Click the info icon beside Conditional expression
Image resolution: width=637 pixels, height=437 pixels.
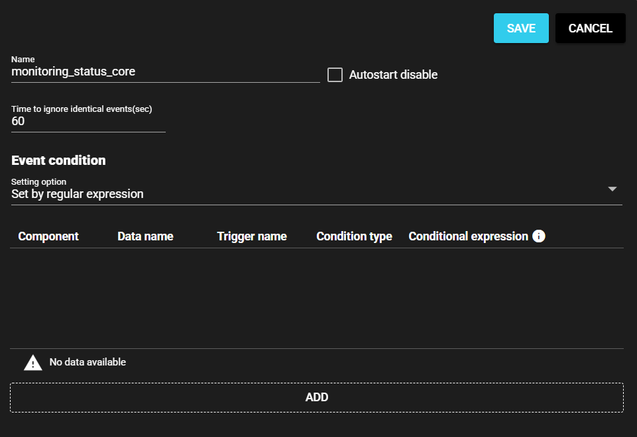539,236
